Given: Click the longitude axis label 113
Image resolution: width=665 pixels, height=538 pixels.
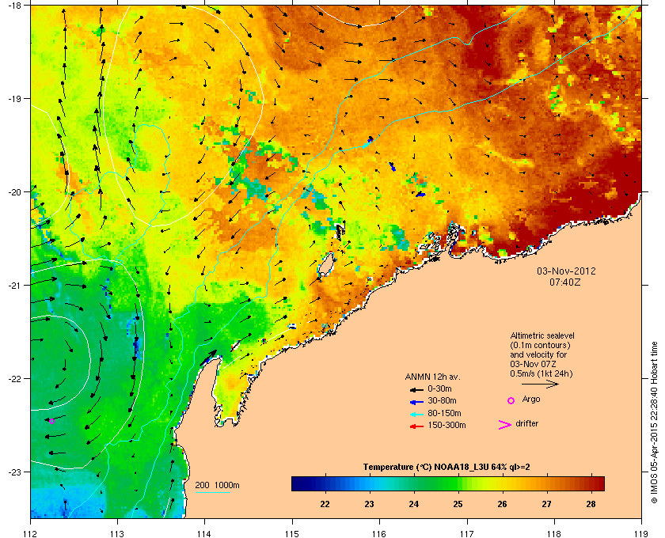Looking at the screenshot, I should tap(117, 533).
